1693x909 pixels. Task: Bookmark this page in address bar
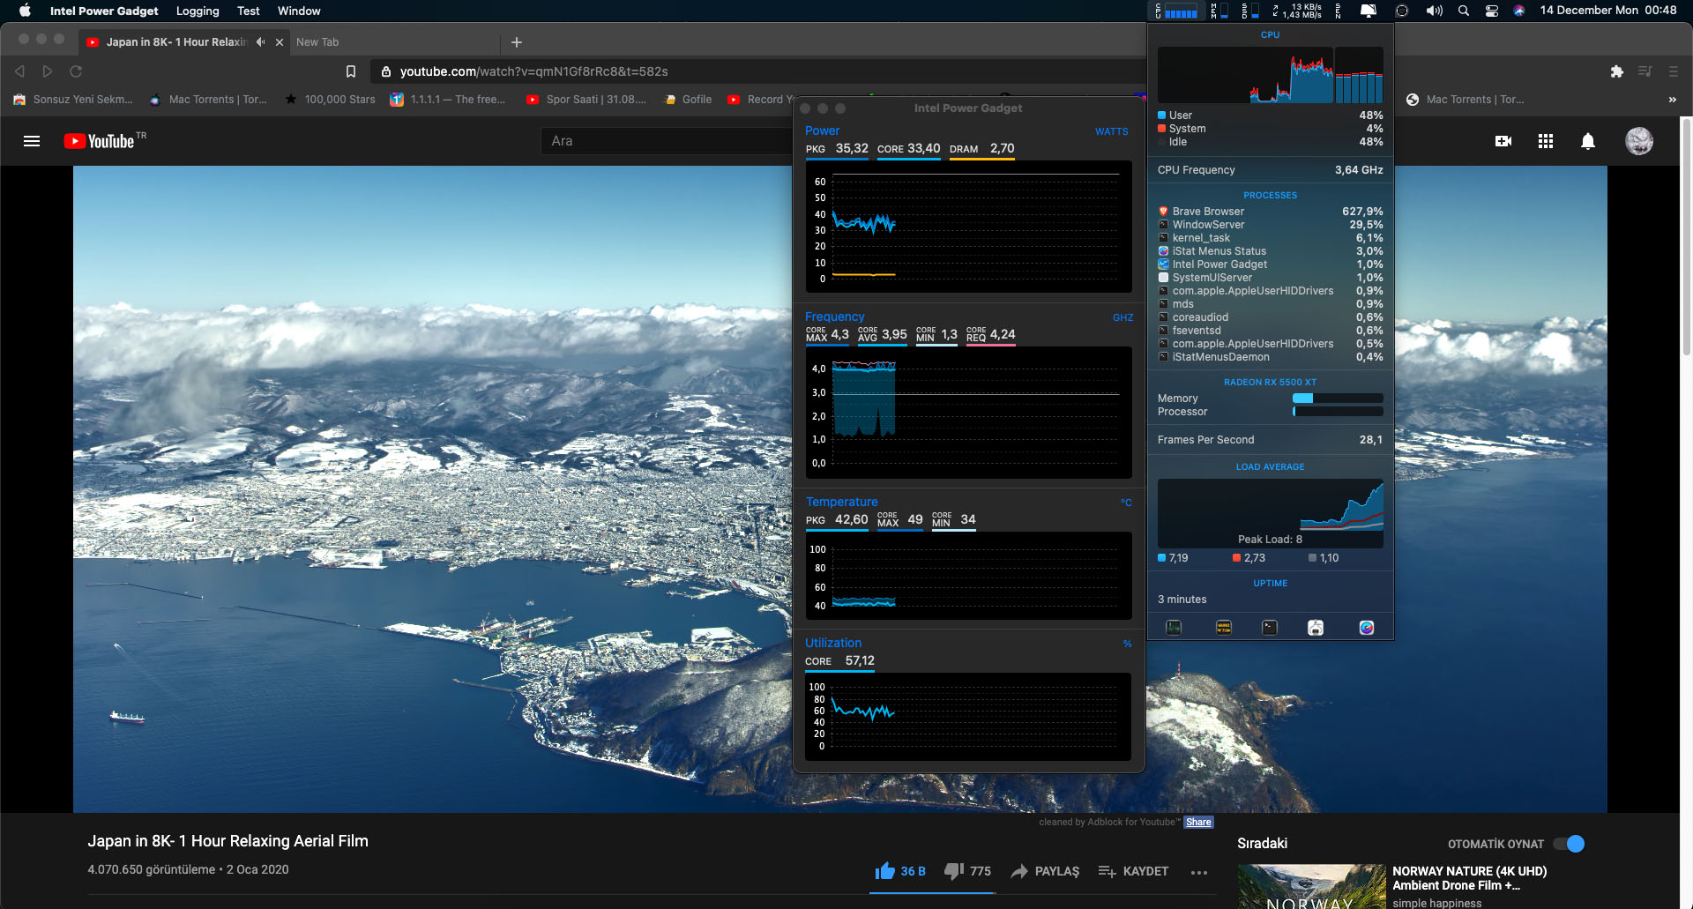351,71
